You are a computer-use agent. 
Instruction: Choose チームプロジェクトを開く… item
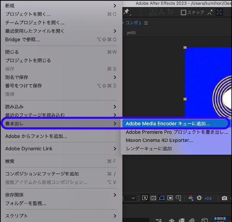pyautogui.click(x=61, y=23)
